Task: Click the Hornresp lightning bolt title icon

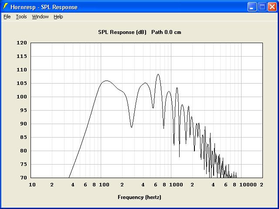Action: click(5, 7)
